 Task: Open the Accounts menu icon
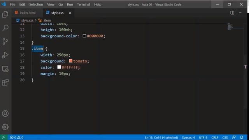click(x=5, y=114)
